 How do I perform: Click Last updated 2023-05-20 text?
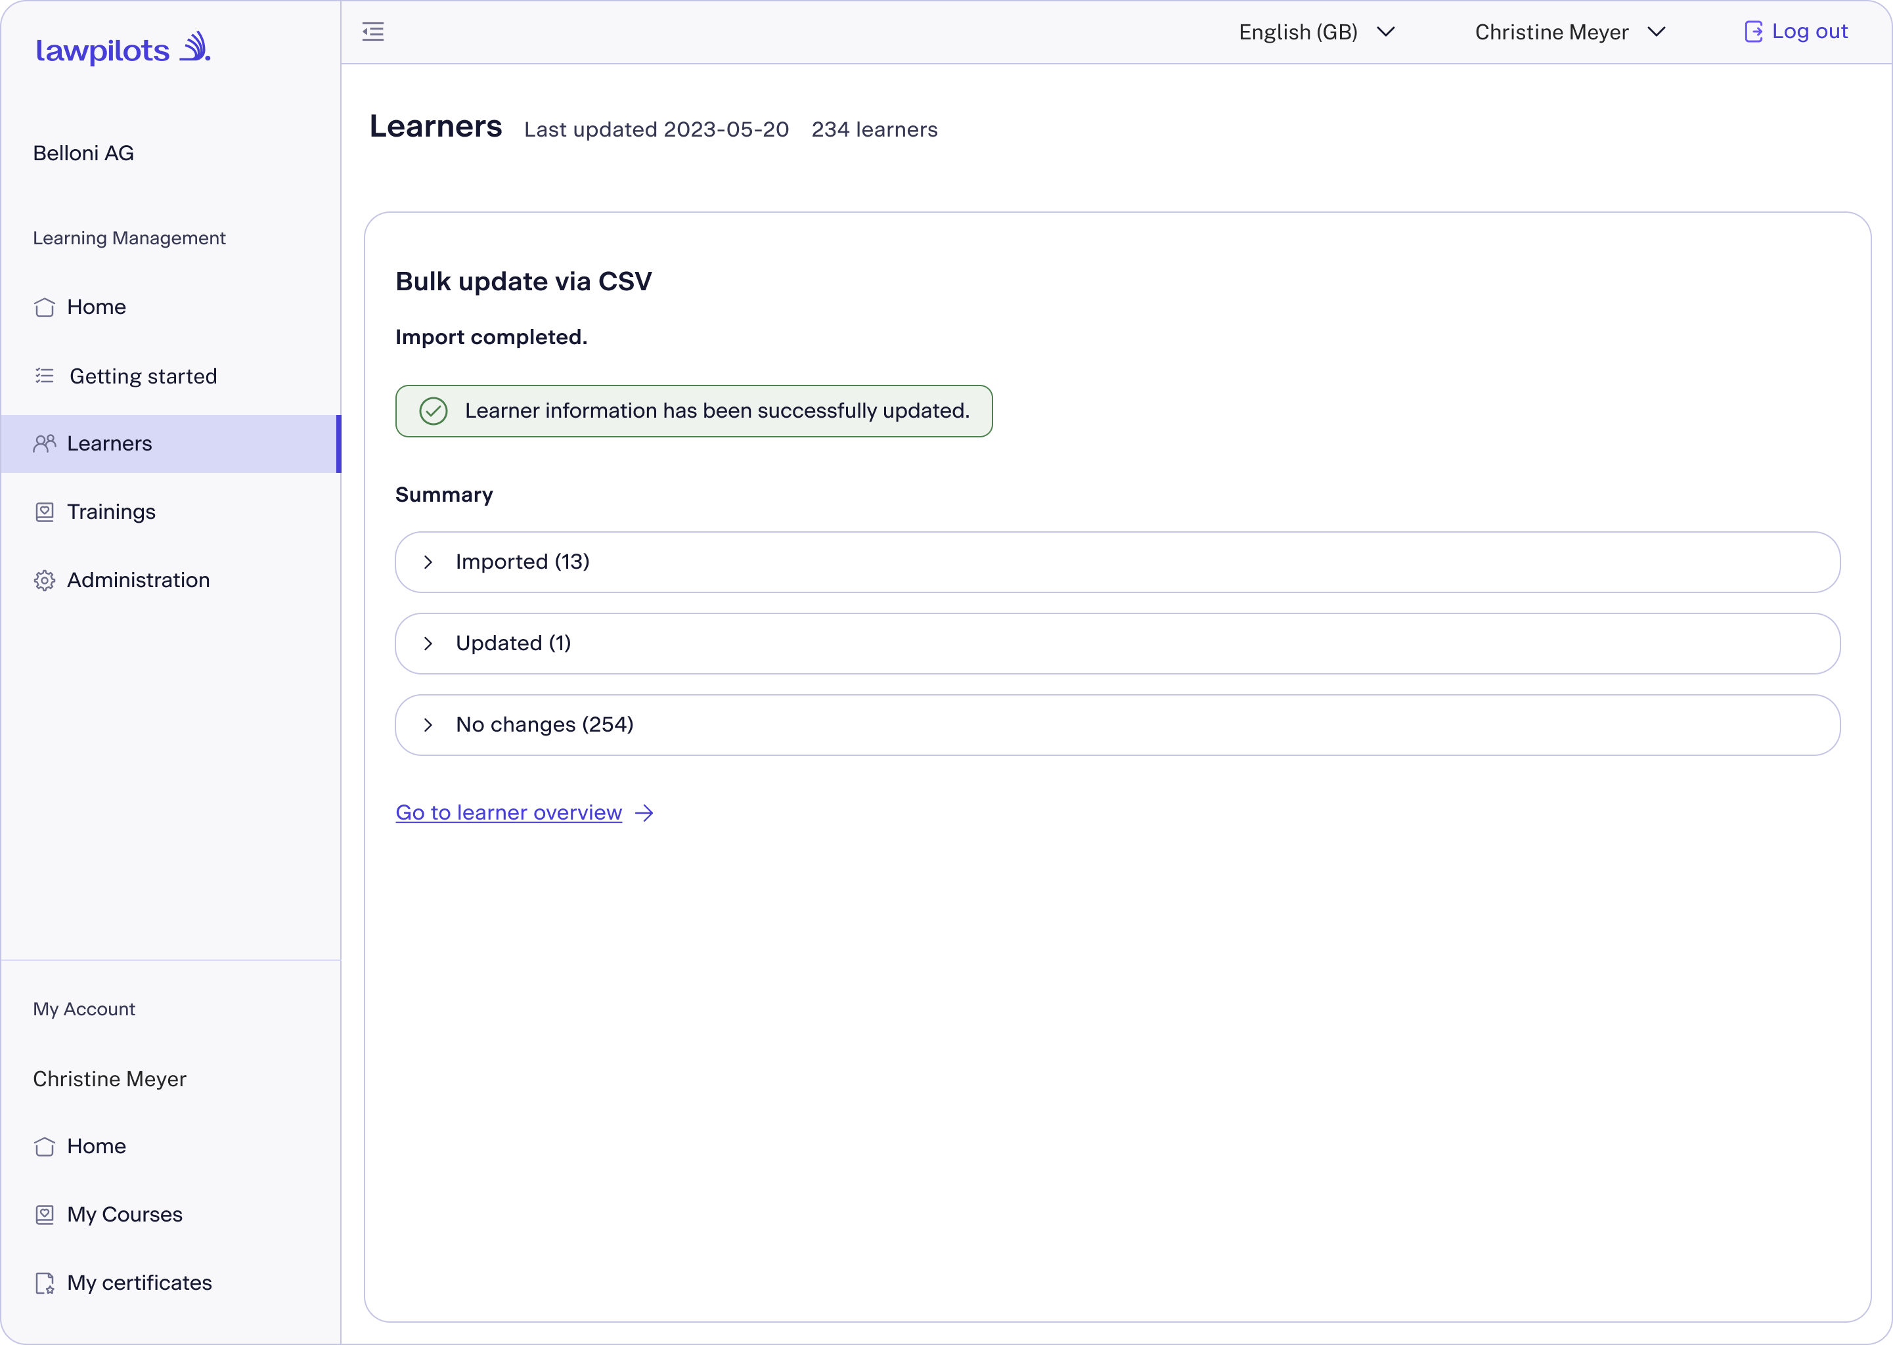click(x=657, y=130)
